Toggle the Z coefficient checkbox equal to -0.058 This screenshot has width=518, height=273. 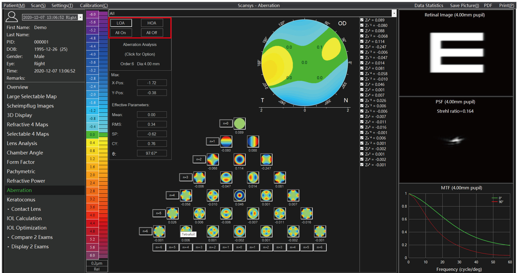(x=362, y=73)
